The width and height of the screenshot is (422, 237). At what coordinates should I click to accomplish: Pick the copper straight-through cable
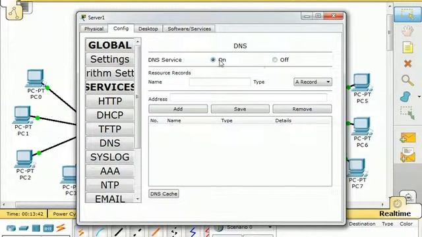pyautogui.click(x=119, y=232)
